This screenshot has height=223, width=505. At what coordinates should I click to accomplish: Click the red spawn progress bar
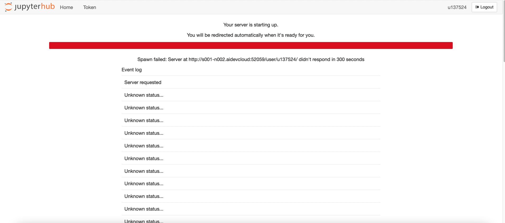251,45
